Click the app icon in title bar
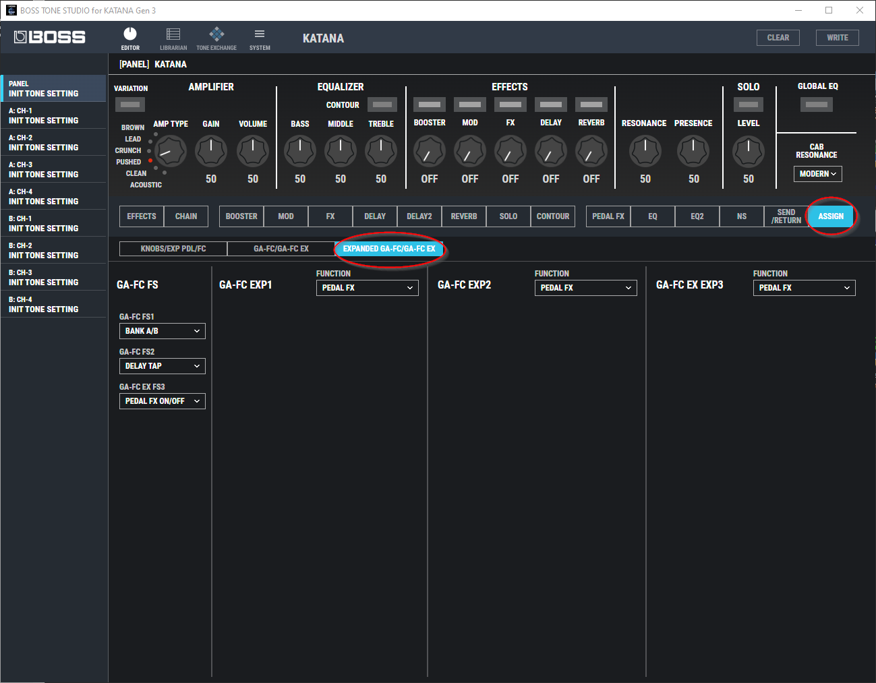876x683 pixels. (11, 10)
